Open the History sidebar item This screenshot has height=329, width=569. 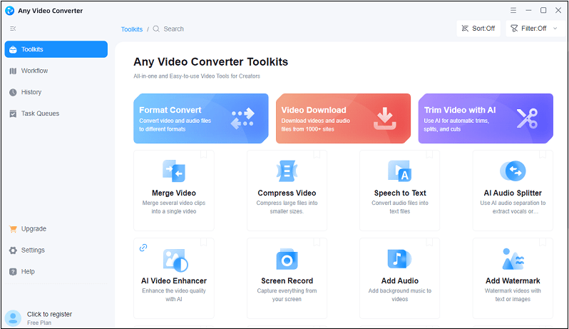tap(56, 92)
